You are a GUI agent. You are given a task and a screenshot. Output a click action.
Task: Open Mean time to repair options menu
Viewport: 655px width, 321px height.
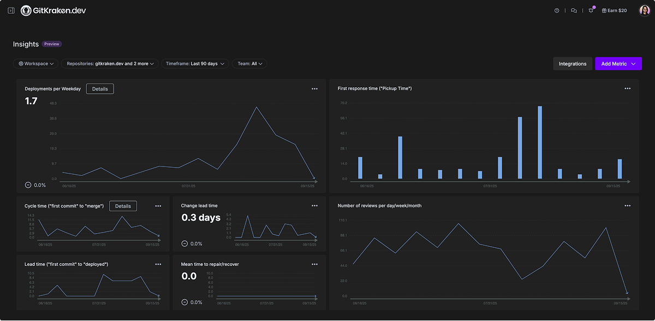click(x=314, y=264)
